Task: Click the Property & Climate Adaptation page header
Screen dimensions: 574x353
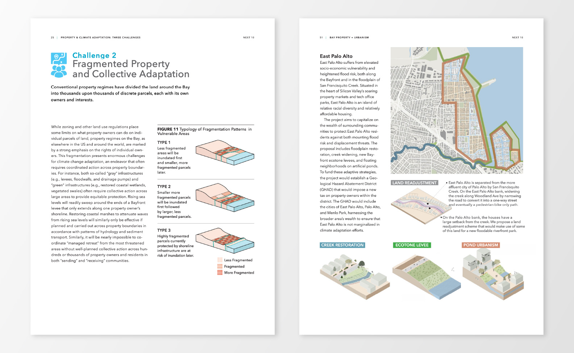Action: click(100, 38)
